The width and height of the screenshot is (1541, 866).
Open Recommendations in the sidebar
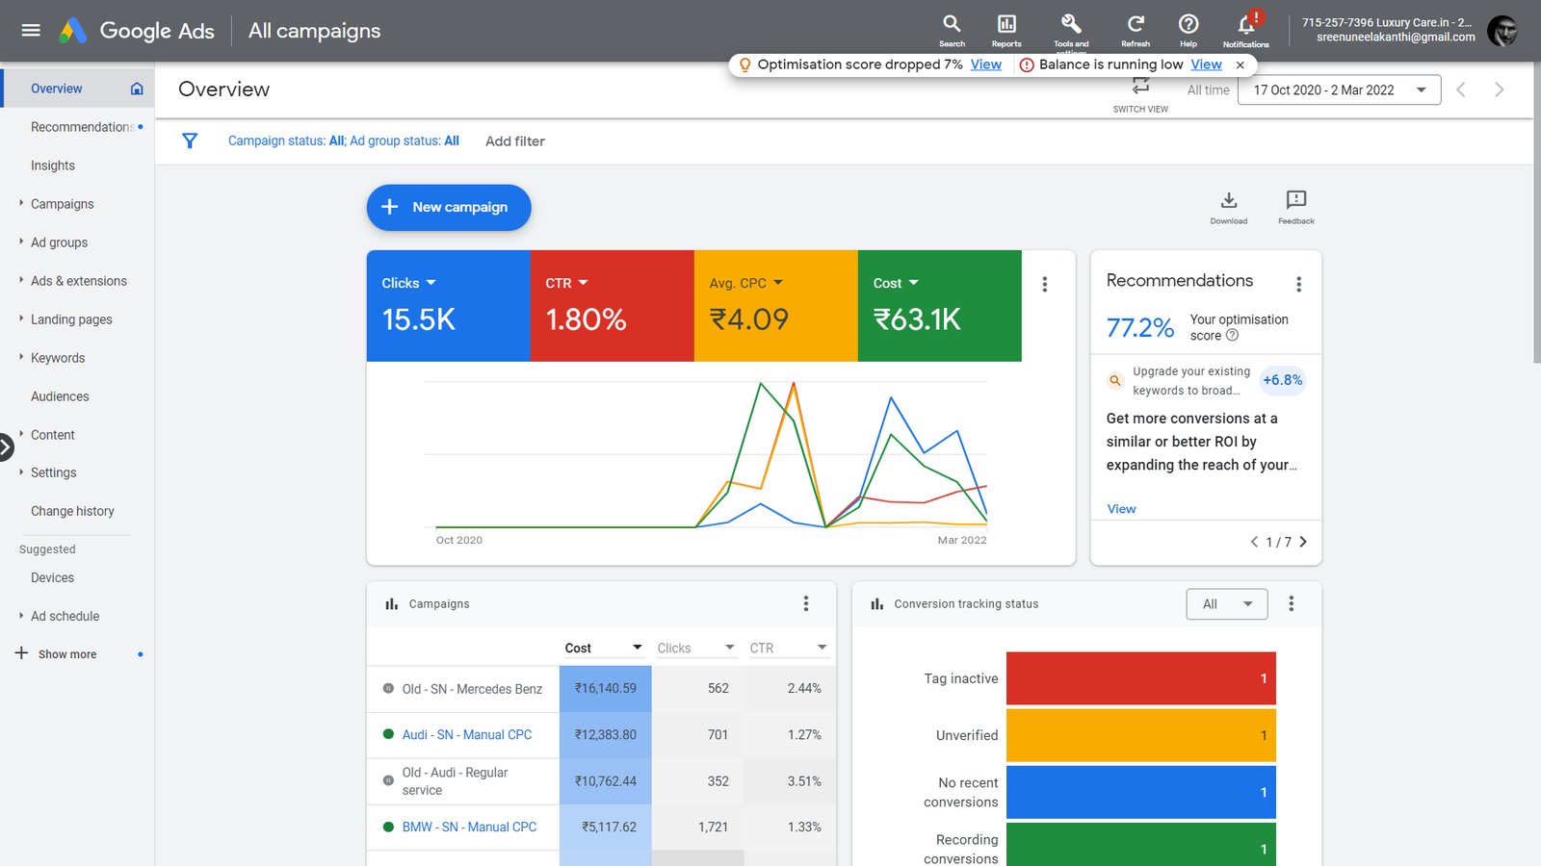[x=82, y=127]
